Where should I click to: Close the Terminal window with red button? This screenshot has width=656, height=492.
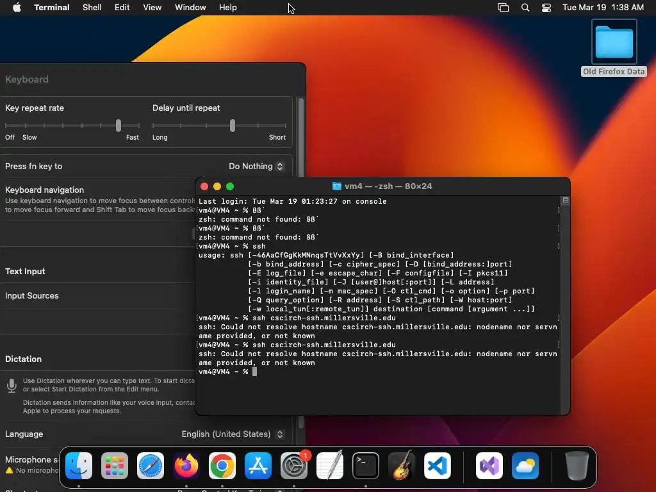click(x=204, y=186)
